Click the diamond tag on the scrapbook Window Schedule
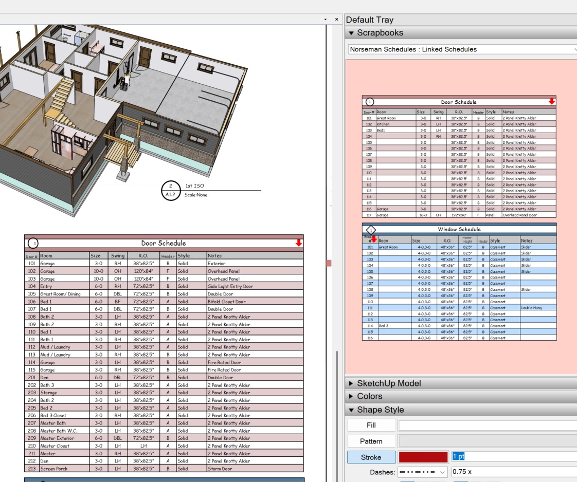The width and height of the screenshot is (577, 482). tap(371, 230)
